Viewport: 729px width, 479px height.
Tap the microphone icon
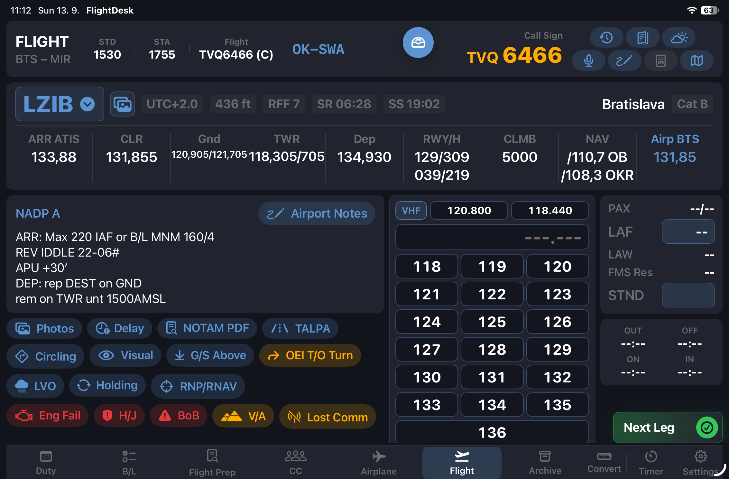[588, 61]
